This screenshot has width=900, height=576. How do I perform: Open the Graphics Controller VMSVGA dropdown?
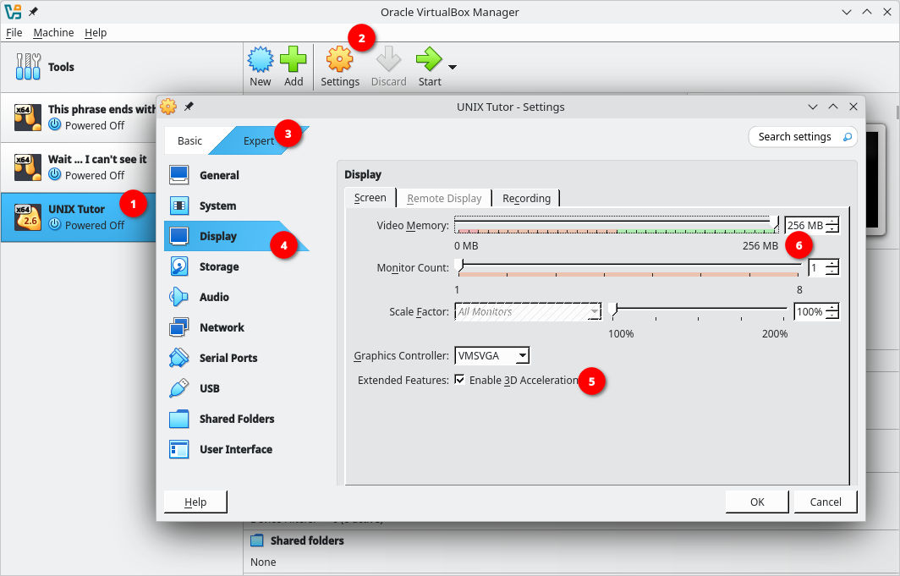[x=492, y=356]
